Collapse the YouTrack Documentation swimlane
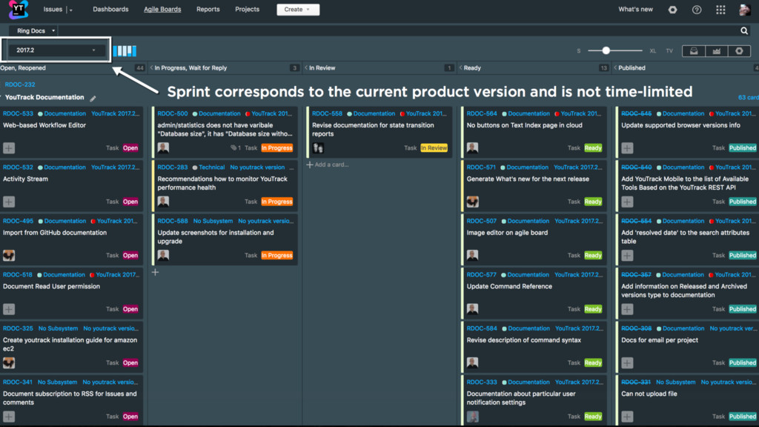 pyautogui.click(x=1, y=97)
